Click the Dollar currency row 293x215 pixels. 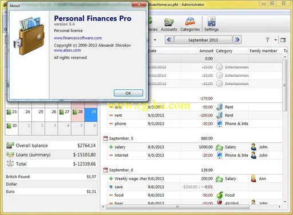(51, 184)
